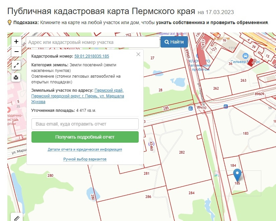Toggle fullscreen map view icon

click(16, 65)
